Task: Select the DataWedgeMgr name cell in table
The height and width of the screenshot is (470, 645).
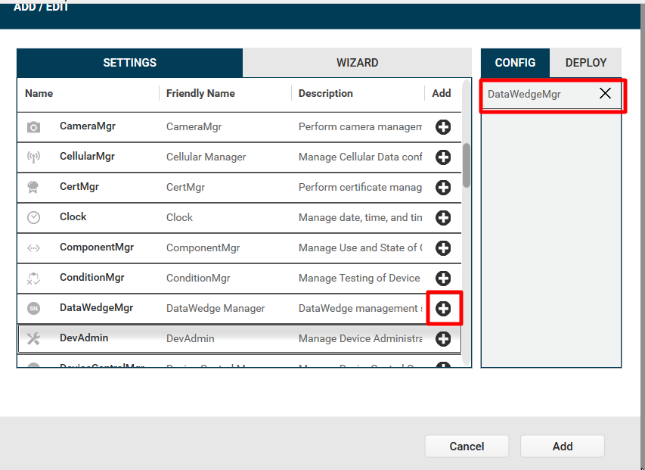Action: coord(96,307)
